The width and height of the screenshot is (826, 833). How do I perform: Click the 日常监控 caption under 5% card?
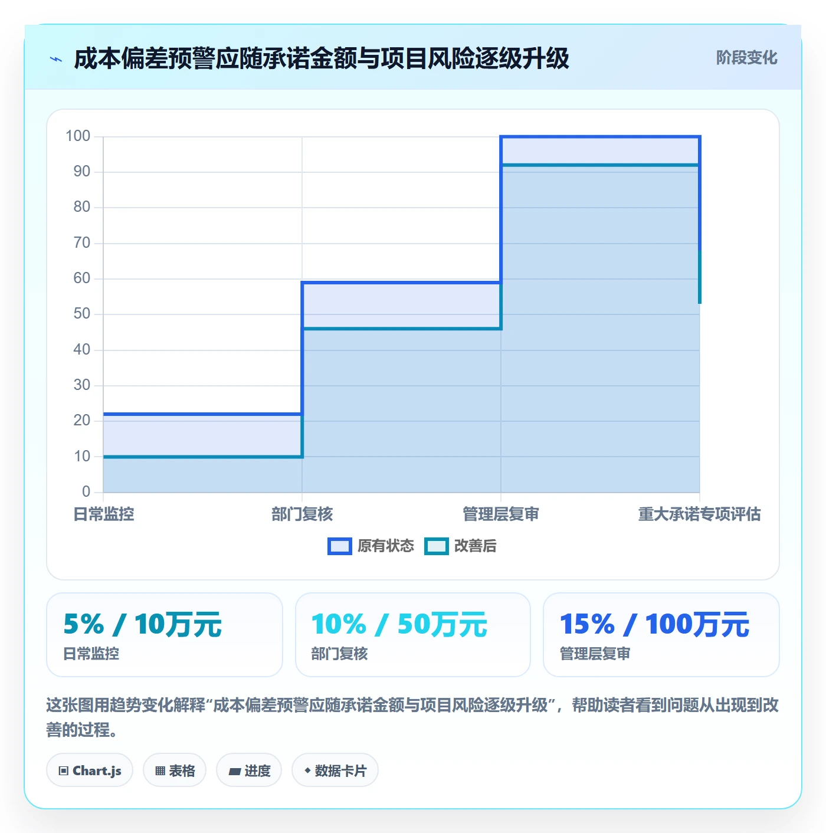[x=91, y=654]
